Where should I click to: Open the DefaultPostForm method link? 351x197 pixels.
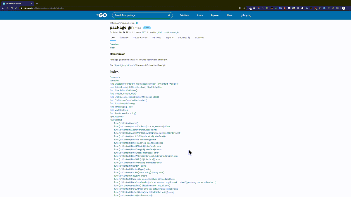tap(146, 189)
